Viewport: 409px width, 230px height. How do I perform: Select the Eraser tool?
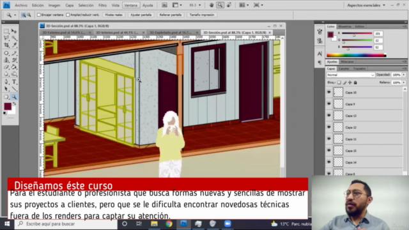[6, 67]
